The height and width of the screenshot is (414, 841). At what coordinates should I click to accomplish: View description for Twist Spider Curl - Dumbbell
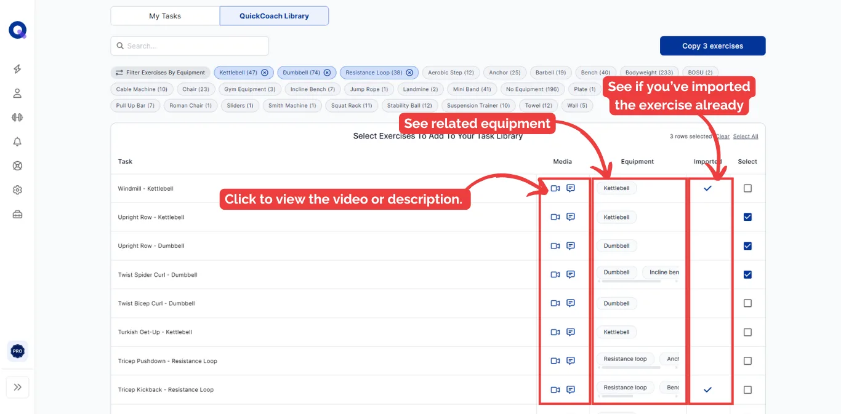pyautogui.click(x=571, y=274)
